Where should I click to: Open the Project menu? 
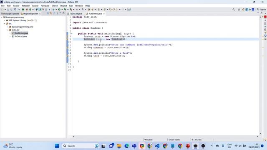click(x=63, y=5)
